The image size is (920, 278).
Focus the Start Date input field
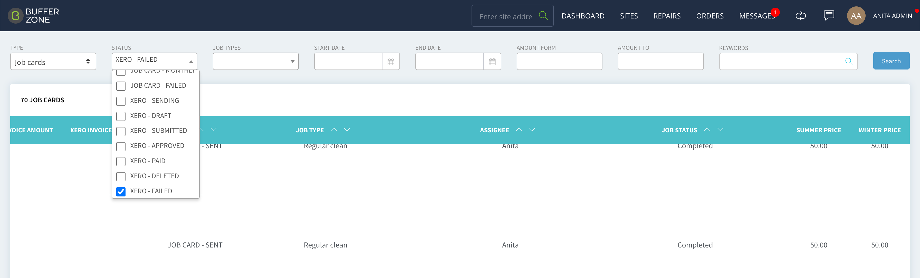pyautogui.click(x=348, y=61)
